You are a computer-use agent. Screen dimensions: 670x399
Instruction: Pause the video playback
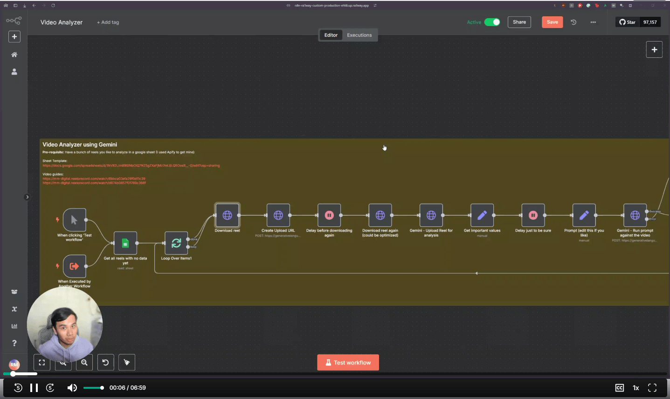click(34, 388)
